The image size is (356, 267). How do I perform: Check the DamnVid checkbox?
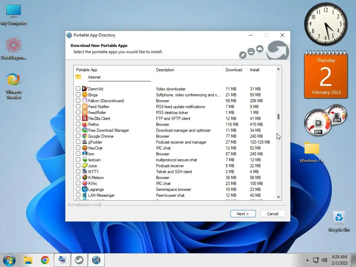78,88
